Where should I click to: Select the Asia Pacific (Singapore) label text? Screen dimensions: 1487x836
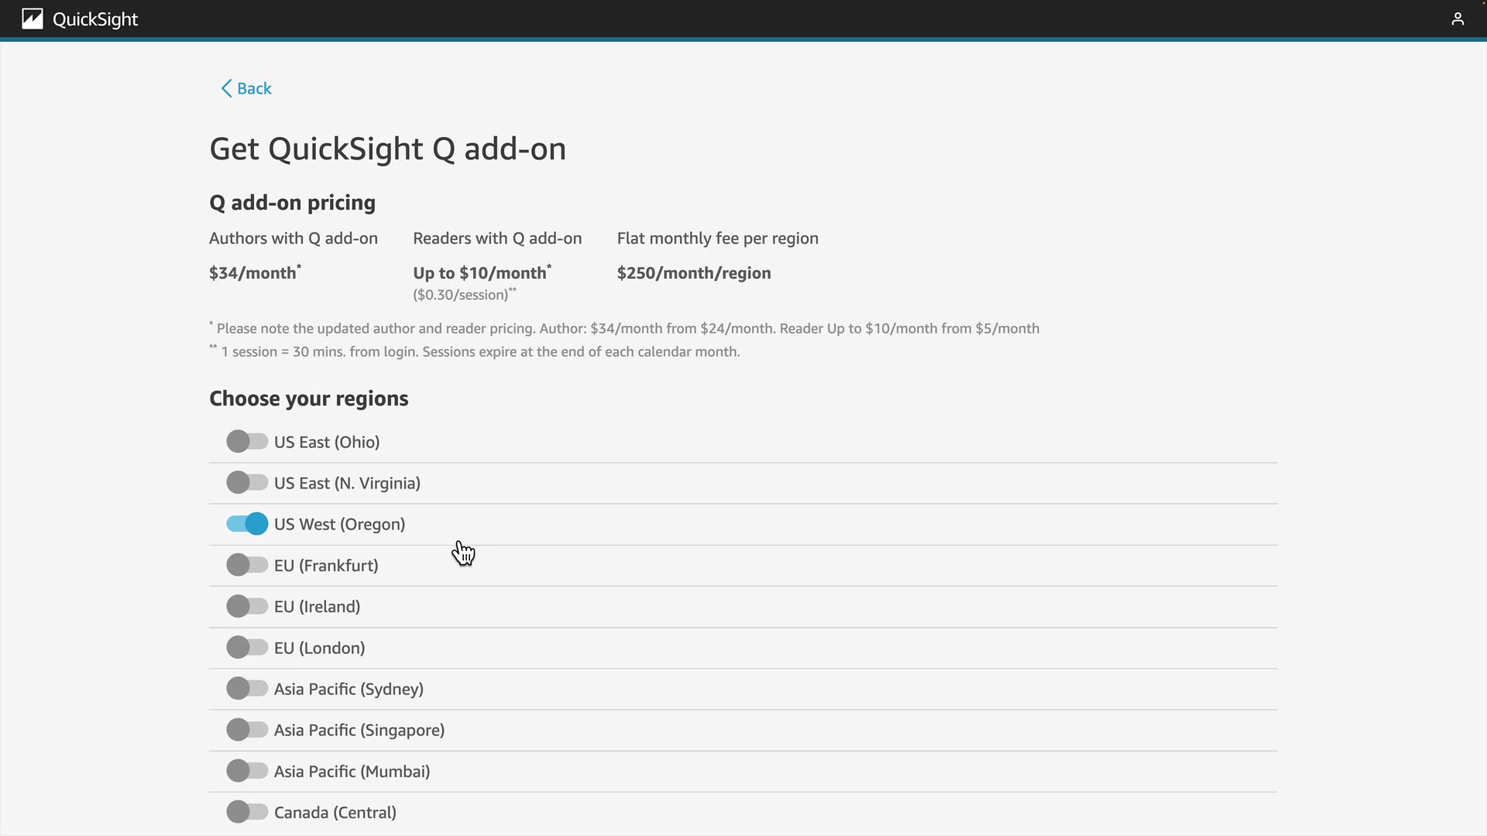(359, 730)
